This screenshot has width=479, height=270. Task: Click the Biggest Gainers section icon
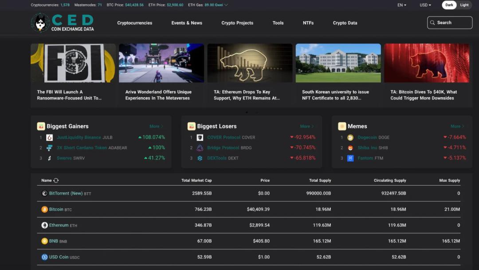tap(41, 126)
